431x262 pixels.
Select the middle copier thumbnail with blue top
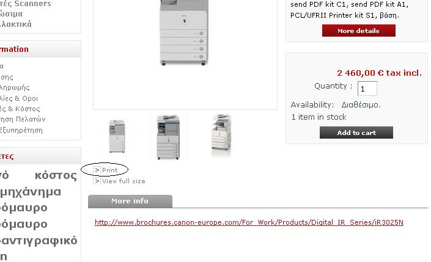[x=168, y=137]
